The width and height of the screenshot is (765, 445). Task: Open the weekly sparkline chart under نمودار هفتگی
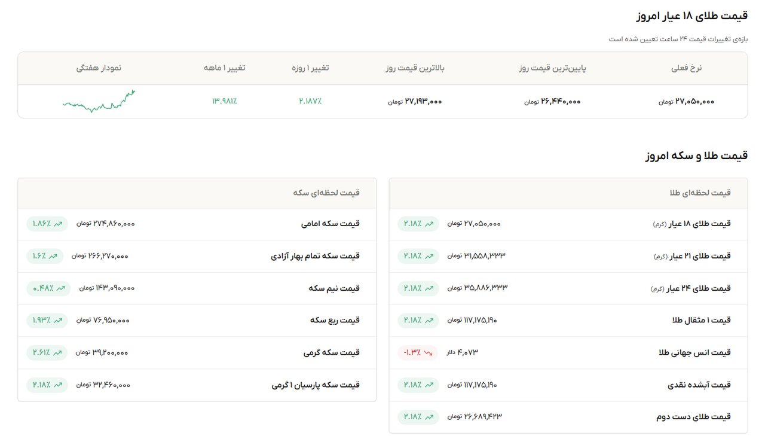(99, 102)
